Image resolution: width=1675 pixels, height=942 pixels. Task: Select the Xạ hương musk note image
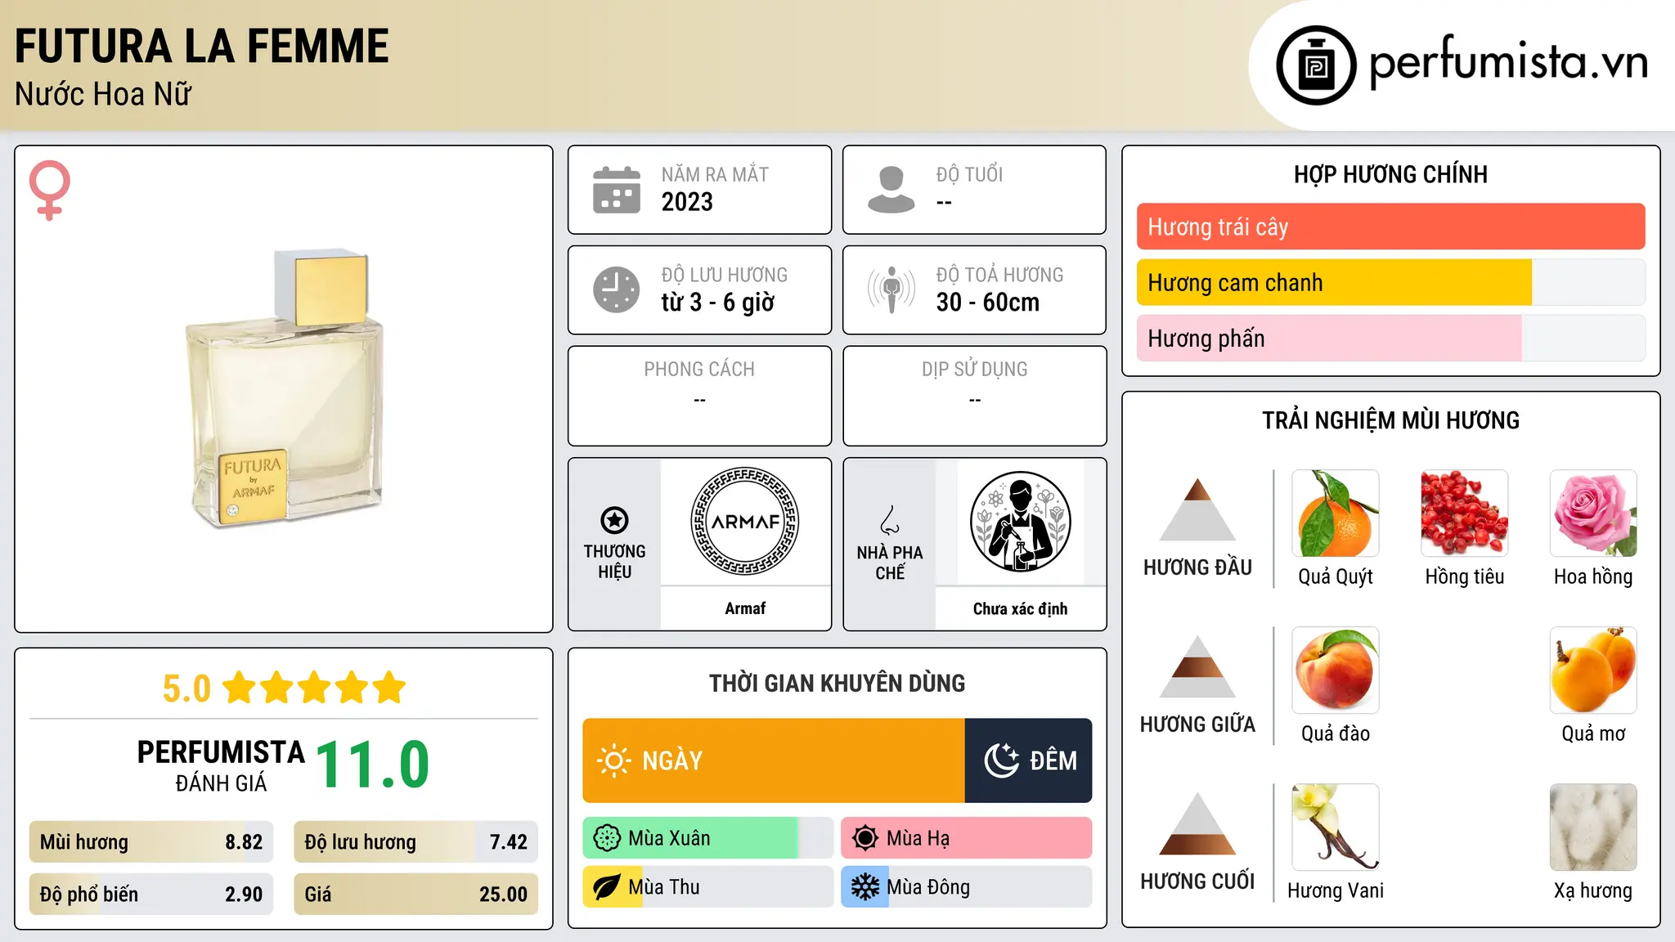1593,828
